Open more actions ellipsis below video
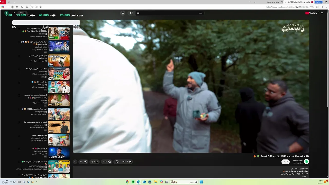This screenshot has width=329, height=185. point(75,162)
